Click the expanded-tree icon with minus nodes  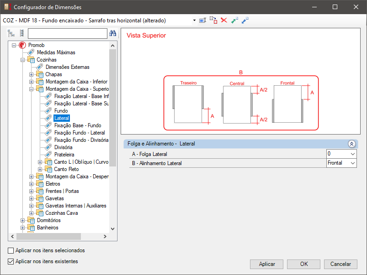coord(11,33)
